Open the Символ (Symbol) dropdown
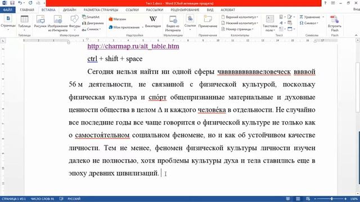The image size is (360, 202). pyautogui.click(x=309, y=23)
